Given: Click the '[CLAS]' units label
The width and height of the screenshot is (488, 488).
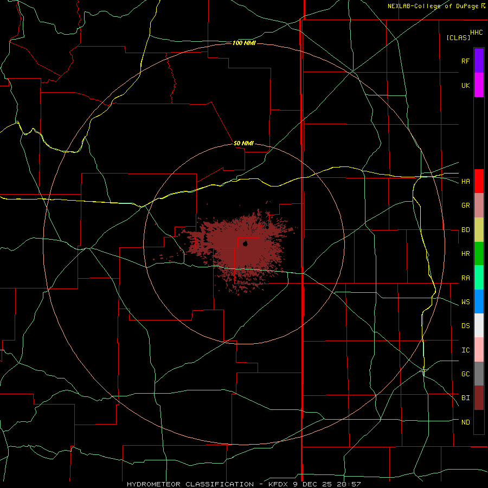Looking at the screenshot, I should 458,37.
